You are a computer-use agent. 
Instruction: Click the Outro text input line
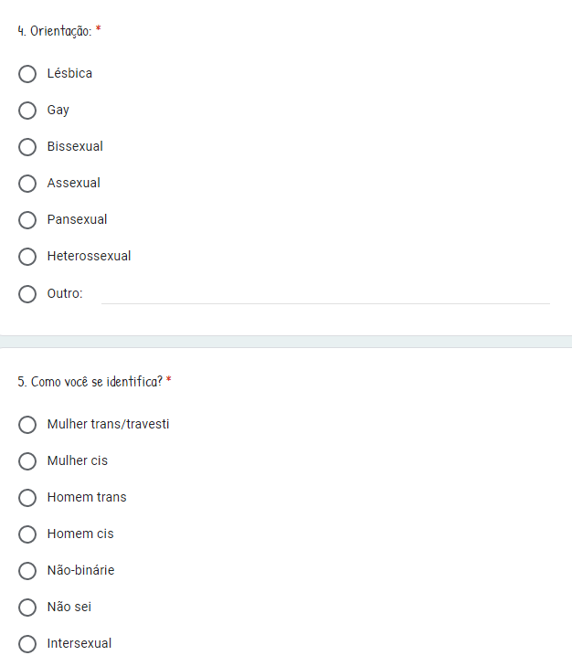324,294
